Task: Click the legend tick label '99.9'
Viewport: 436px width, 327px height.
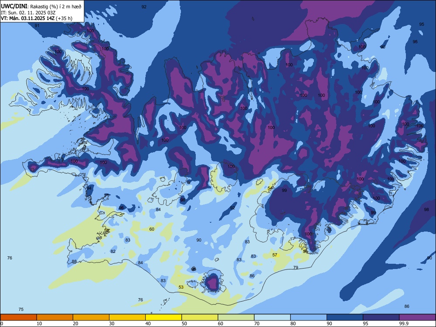Action: pyautogui.click(x=404, y=324)
